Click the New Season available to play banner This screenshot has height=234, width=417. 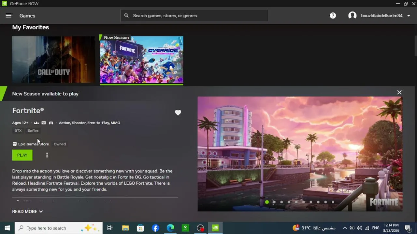tap(45, 94)
